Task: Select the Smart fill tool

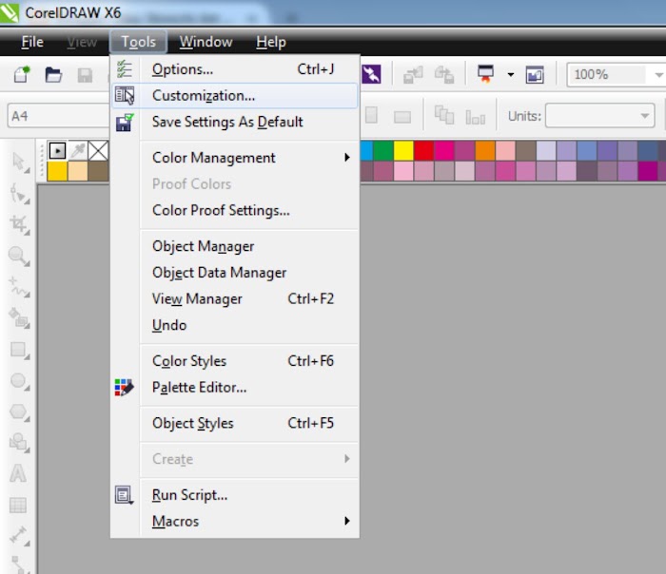Action: [x=19, y=318]
